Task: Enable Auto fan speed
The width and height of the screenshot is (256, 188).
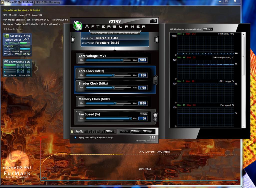Action: coord(144,114)
